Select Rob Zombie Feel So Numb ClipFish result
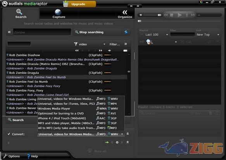Screen dimensions: 226x160 (x=66, y=82)
